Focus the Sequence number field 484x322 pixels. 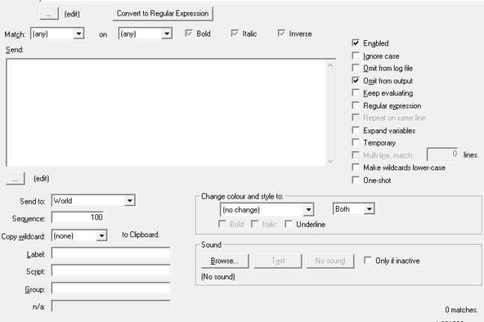point(77,217)
